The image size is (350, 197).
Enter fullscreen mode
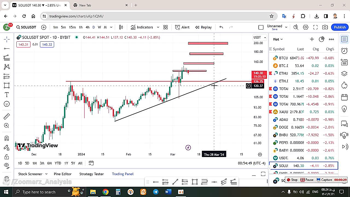[x=315, y=27]
